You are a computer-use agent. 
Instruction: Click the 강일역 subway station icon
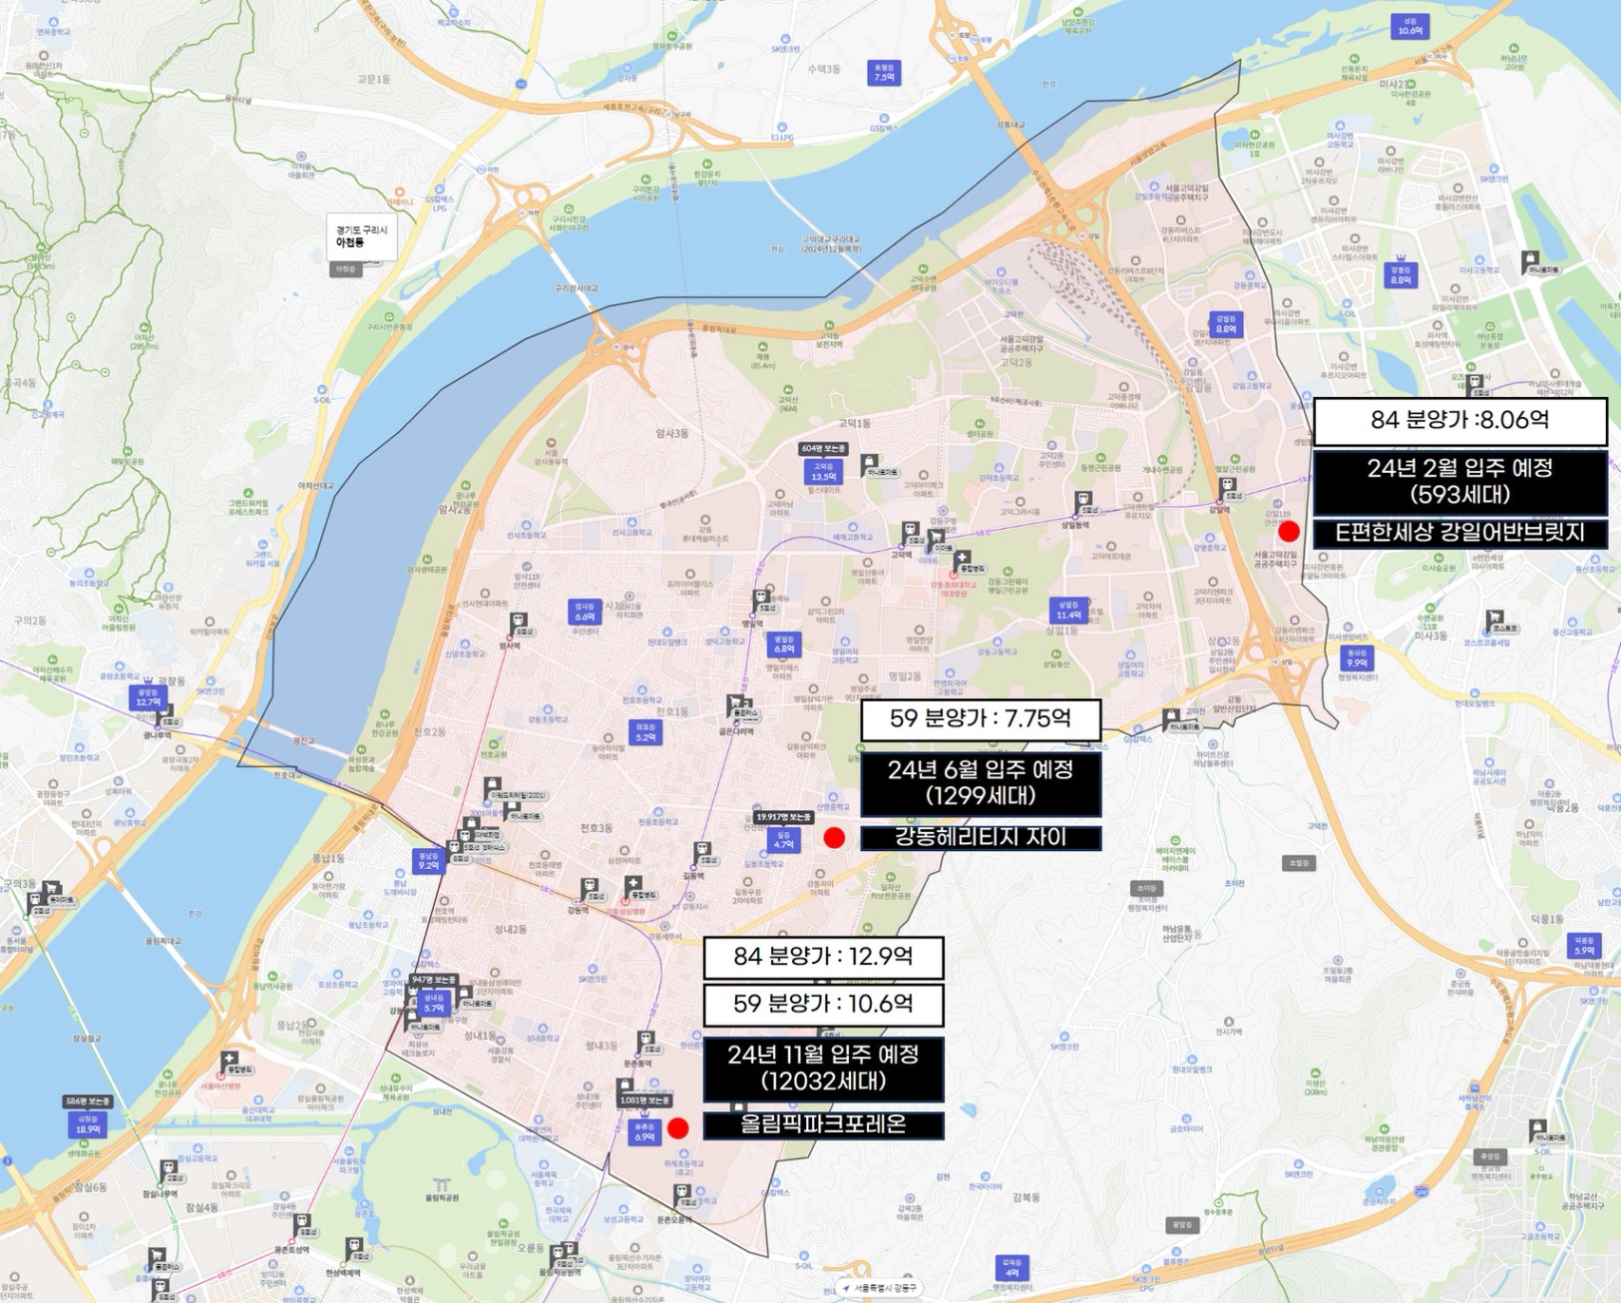[1228, 489]
